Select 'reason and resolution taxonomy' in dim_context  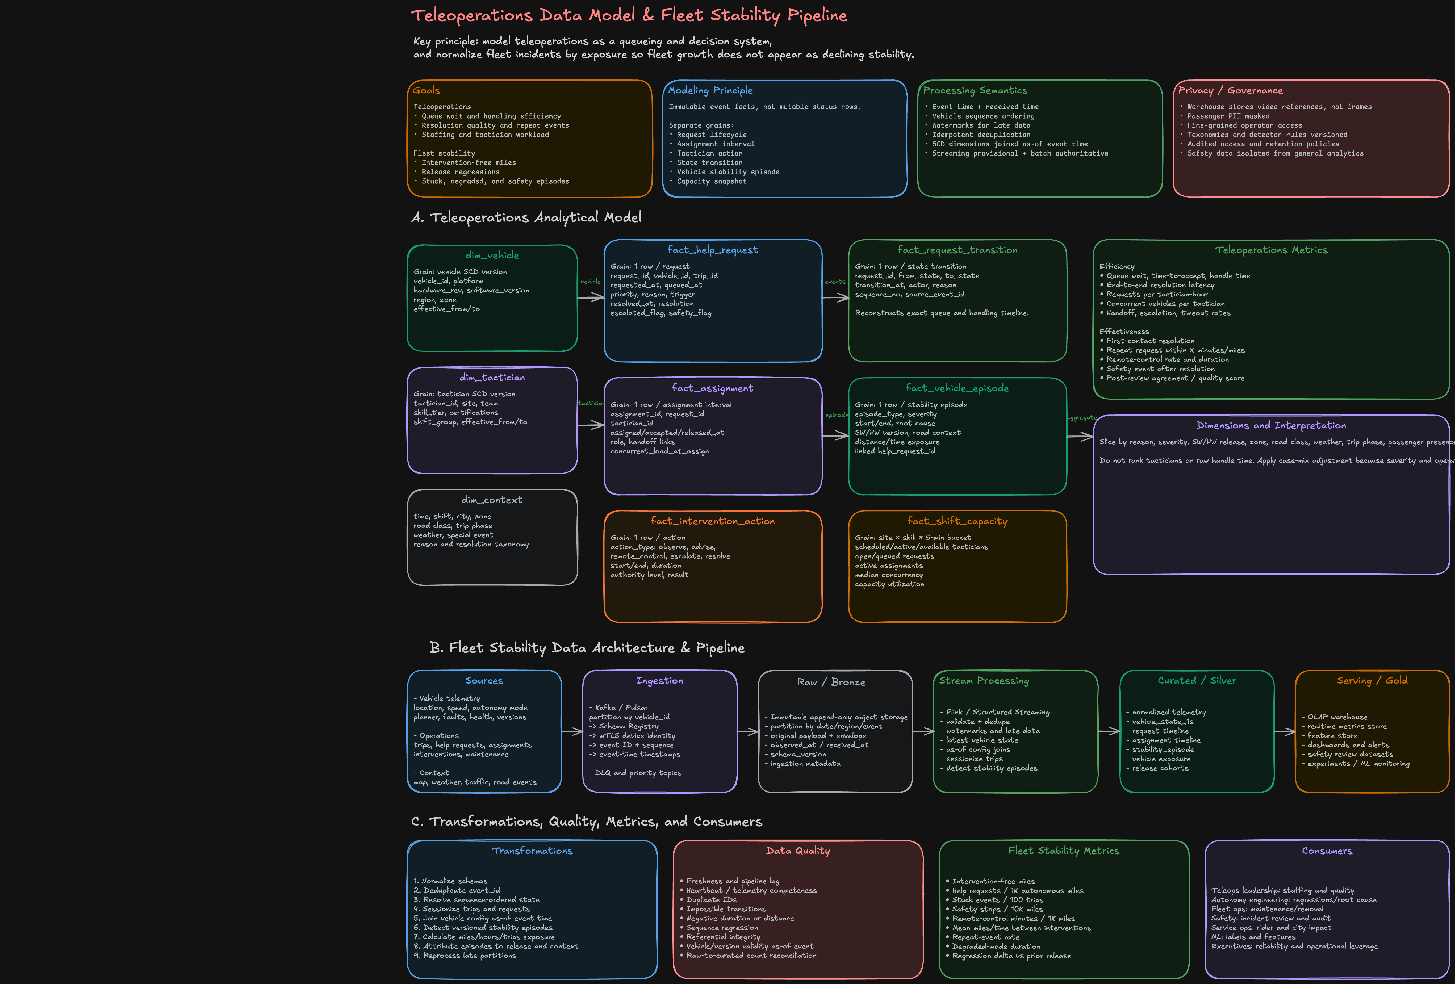coord(471,545)
